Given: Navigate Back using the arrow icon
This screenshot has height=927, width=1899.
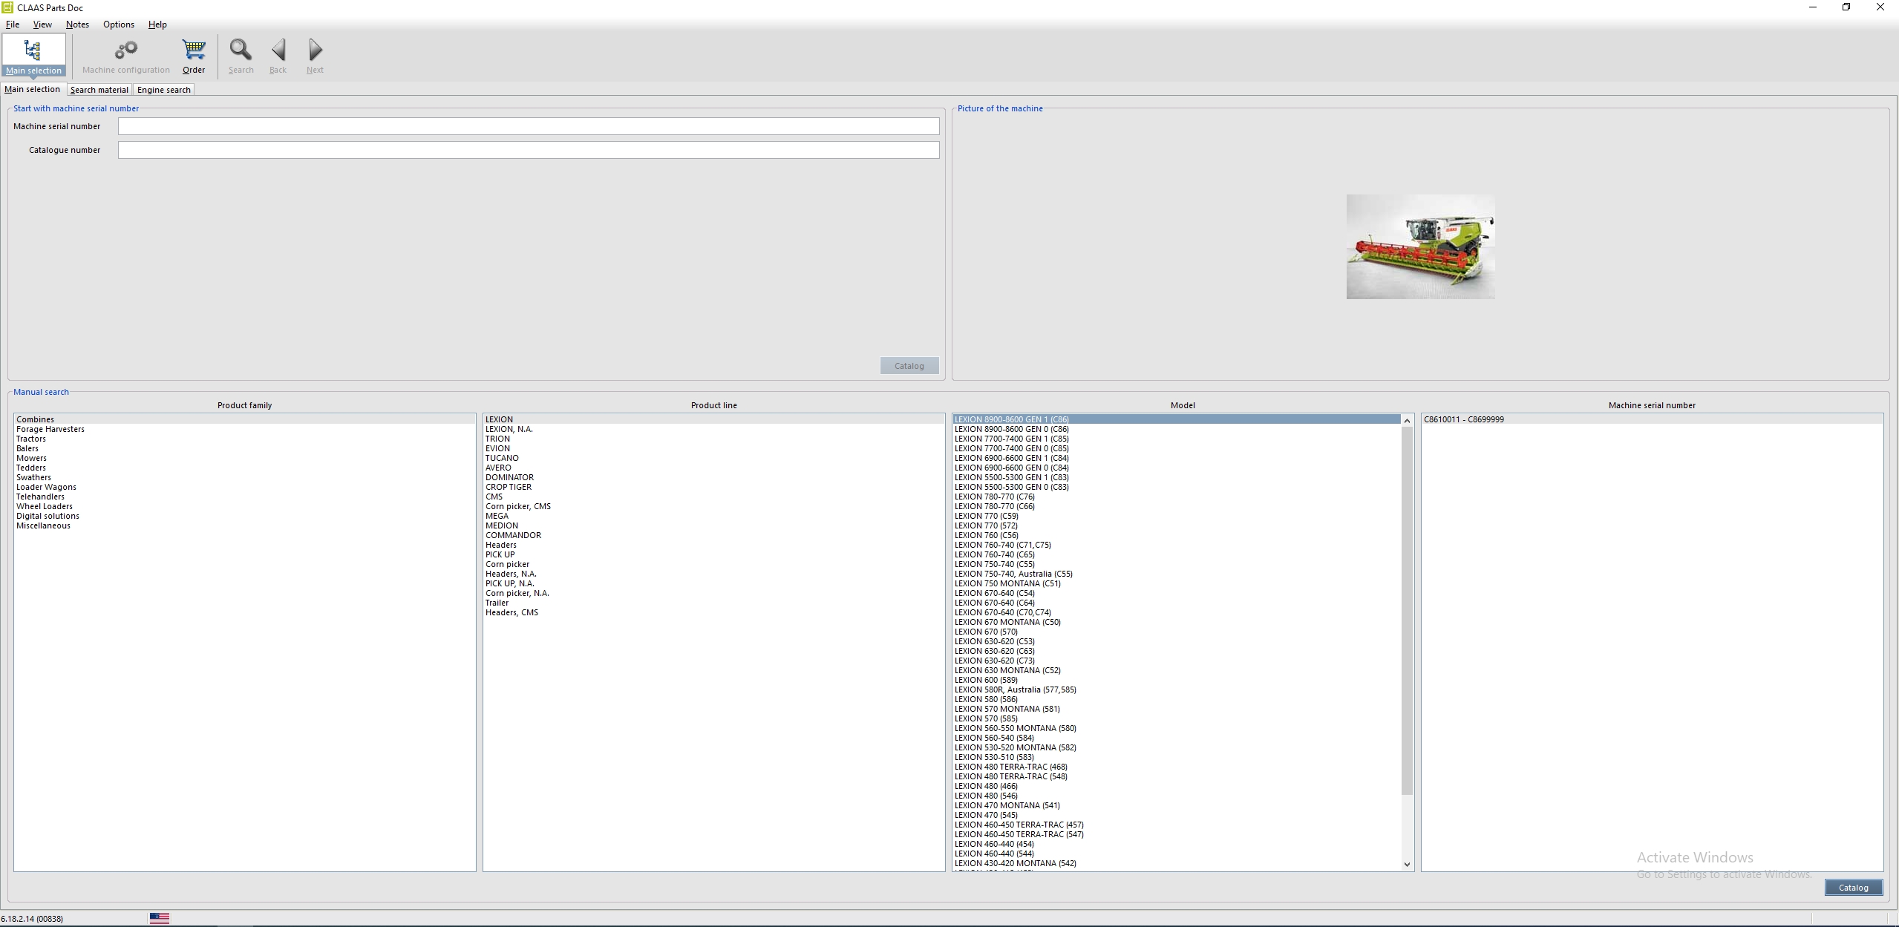Looking at the screenshot, I should tap(278, 56).
